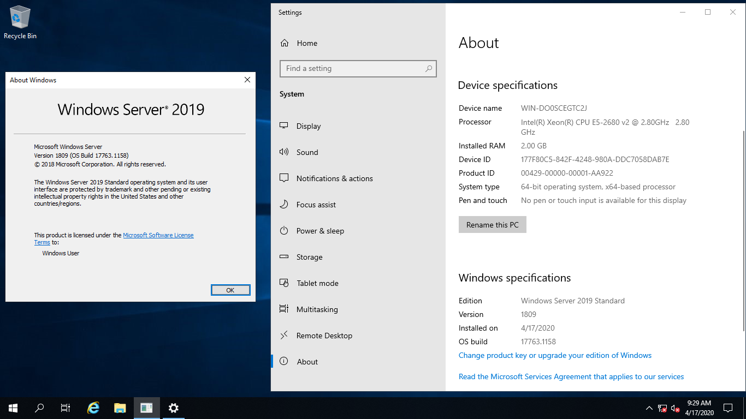Image resolution: width=746 pixels, height=419 pixels.
Task: Open File Explorer from taskbar
Action: tap(120, 408)
